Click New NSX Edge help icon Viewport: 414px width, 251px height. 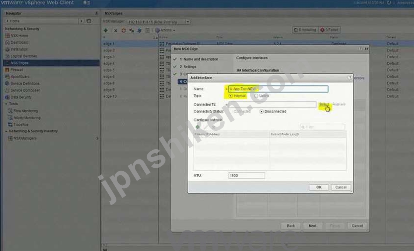click(360, 49)
